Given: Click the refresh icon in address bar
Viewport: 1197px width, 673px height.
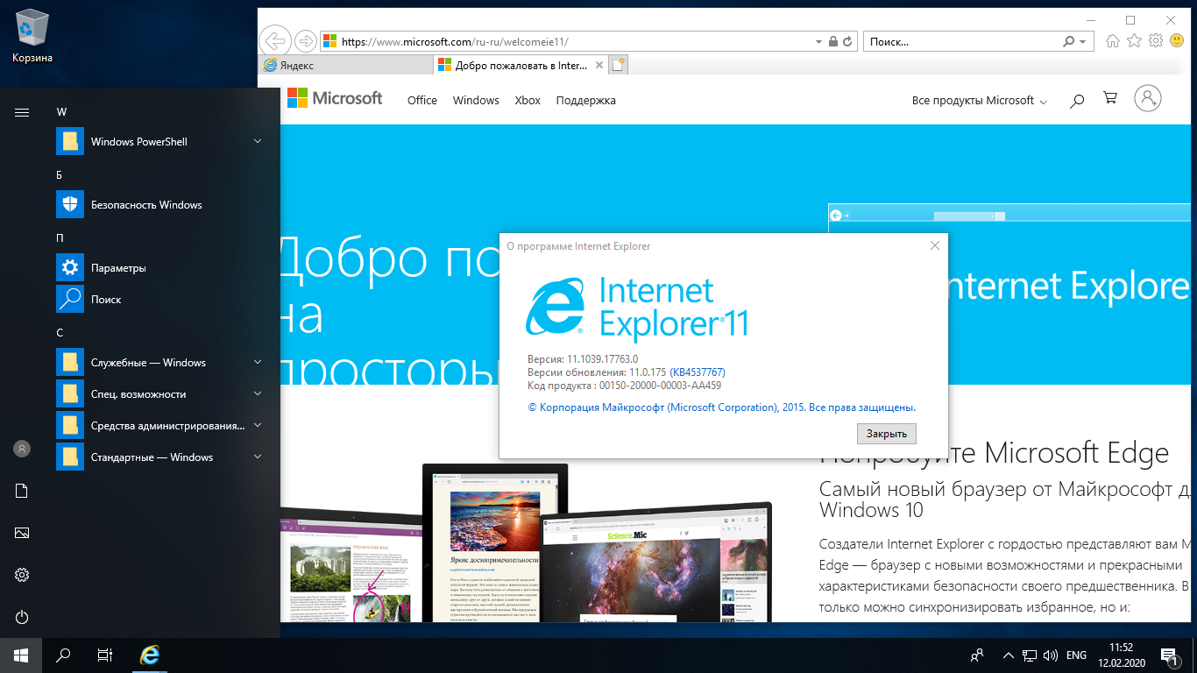Looking at the screenshot, I should tap(848, 41).
